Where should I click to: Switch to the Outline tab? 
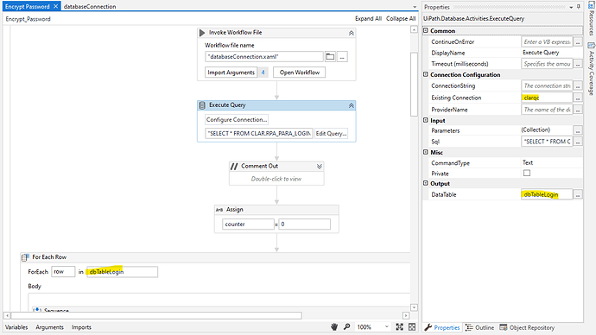pyautogui.click(x=479, y=327)
